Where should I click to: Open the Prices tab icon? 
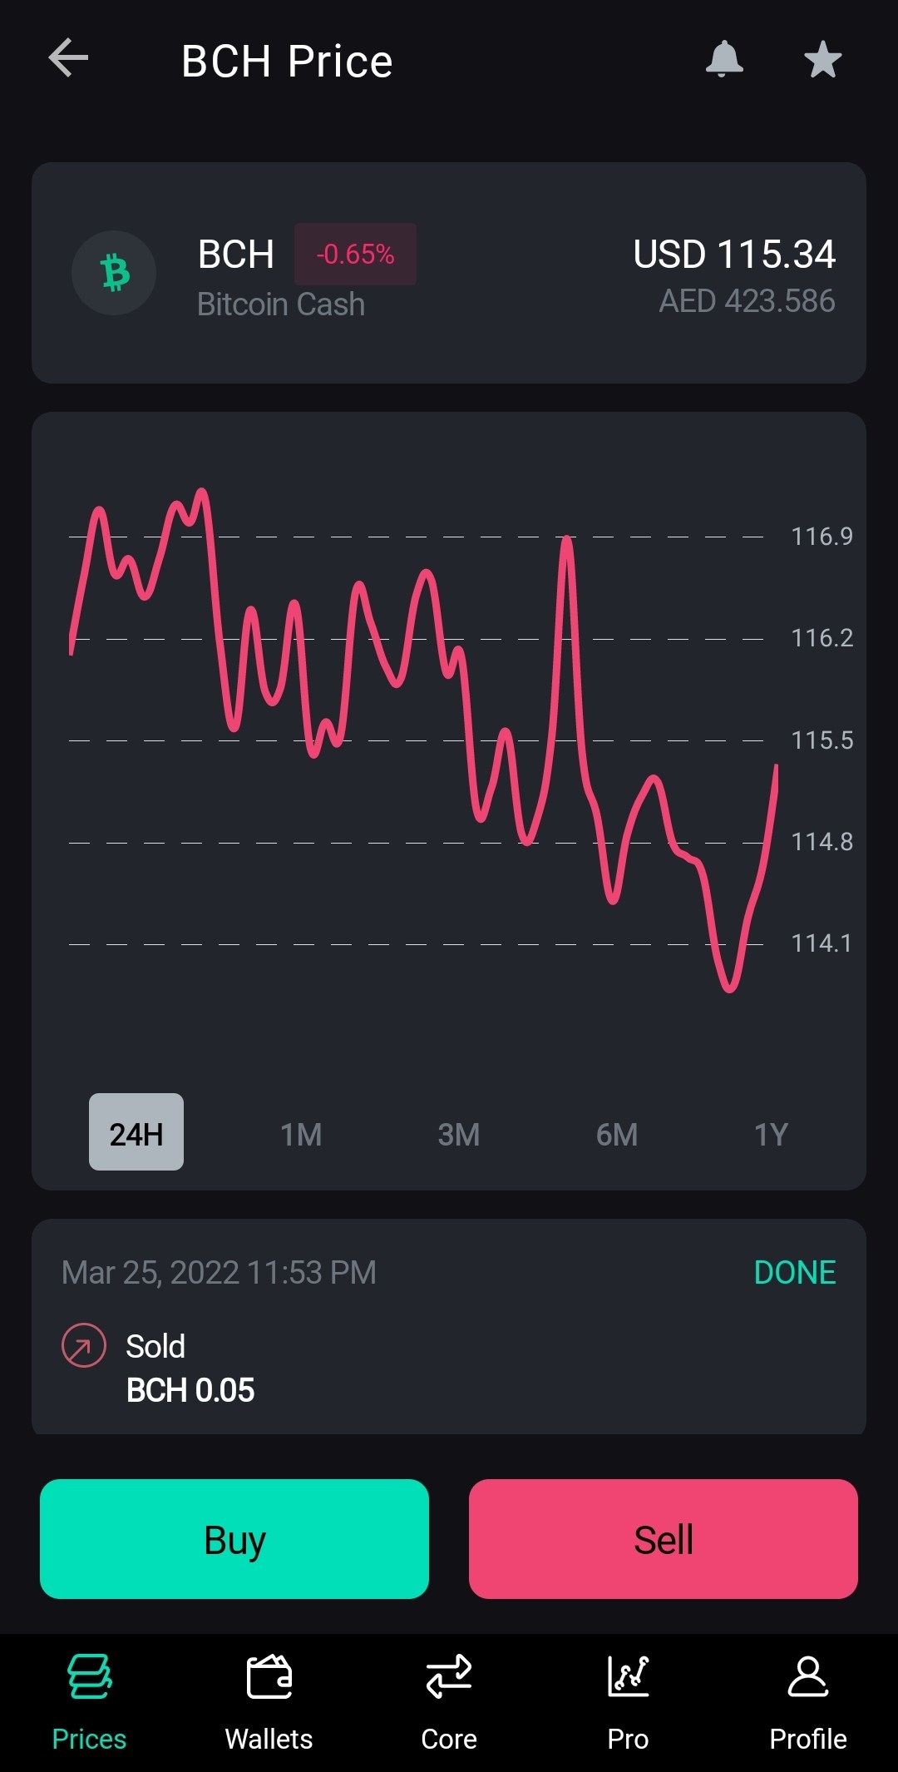(89, 1677)
